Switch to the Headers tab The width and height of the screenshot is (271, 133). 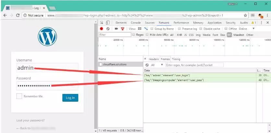(154, 59)
